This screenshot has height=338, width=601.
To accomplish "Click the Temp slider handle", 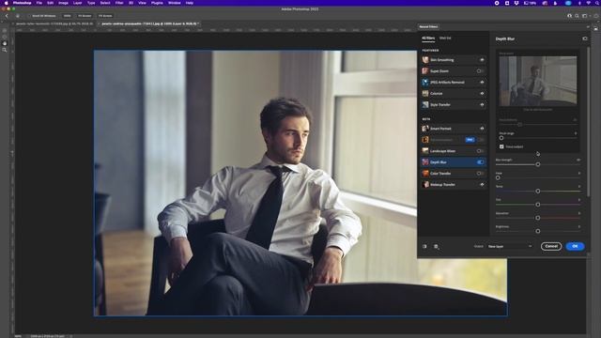I will coord(538,191).
